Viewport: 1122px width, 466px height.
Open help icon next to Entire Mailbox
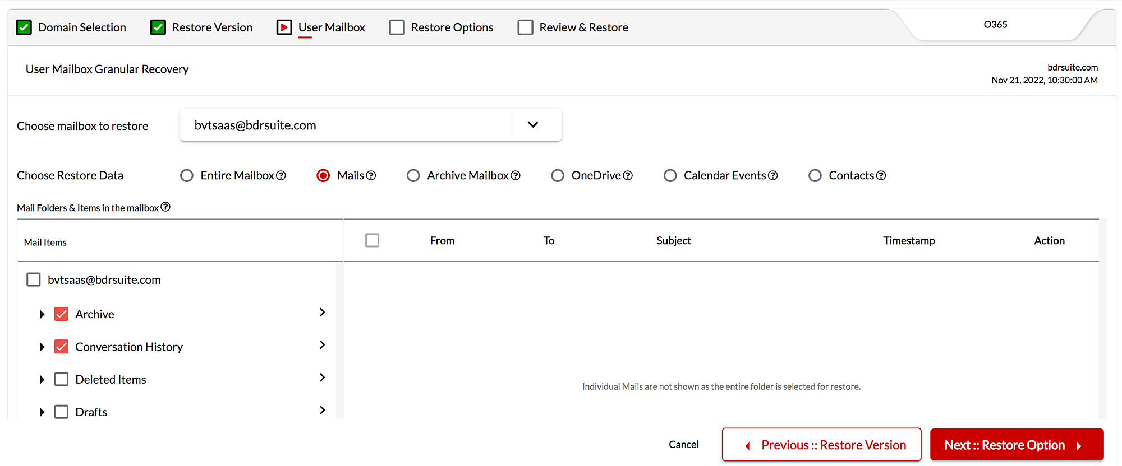[x=281, y=175]
